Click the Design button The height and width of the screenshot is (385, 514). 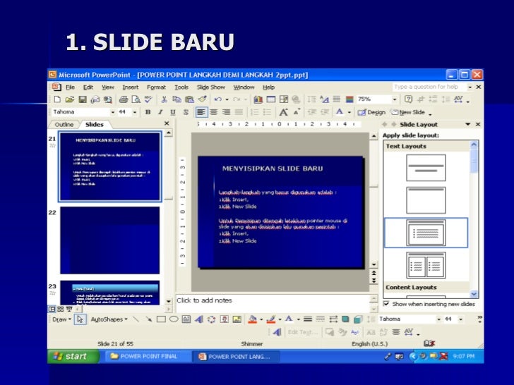(x=371, y=112)
